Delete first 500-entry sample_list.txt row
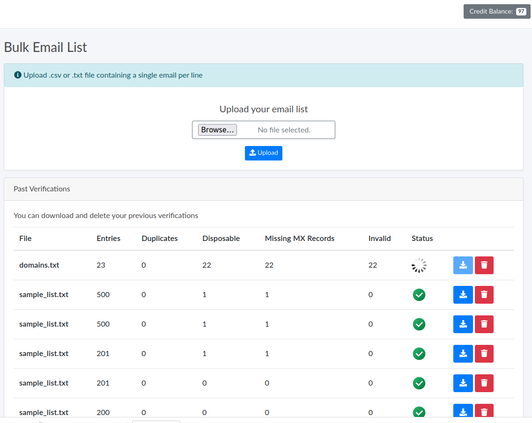The height and width of the screenshot is (423, 532). (x=484, y=294)
